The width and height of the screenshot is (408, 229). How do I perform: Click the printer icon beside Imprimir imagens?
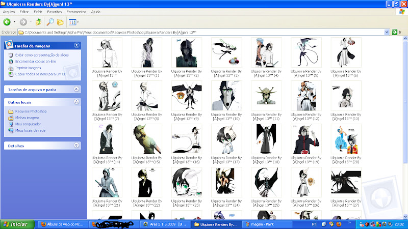[11, 68]
